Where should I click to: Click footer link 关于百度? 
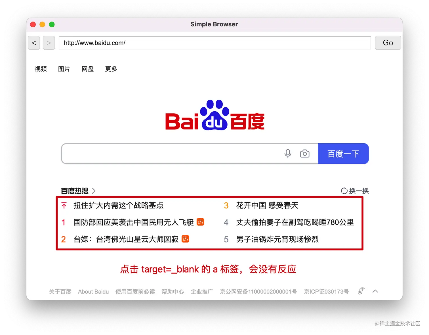click(x=60, y=292)
